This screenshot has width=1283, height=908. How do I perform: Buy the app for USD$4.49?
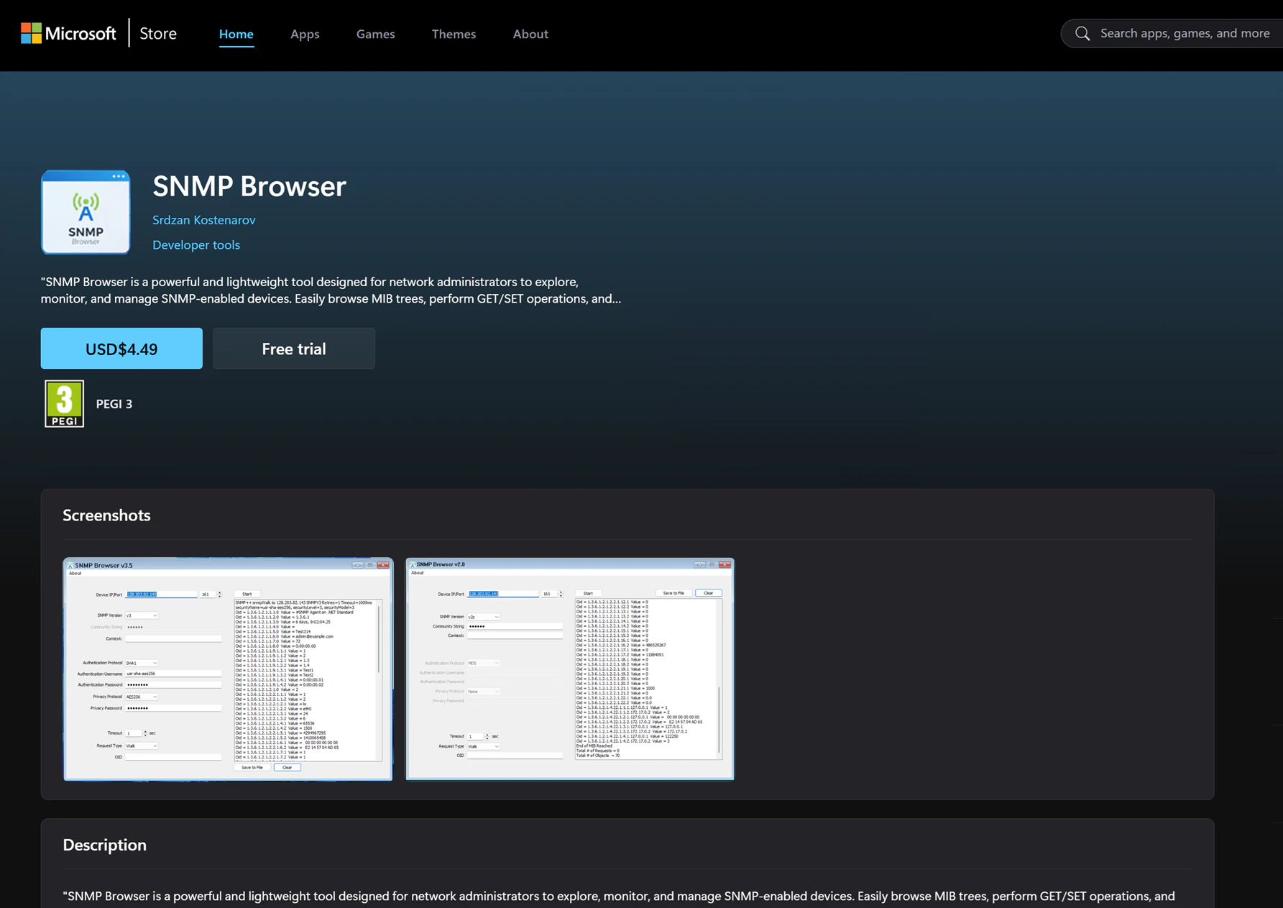[x=121, y=349]
